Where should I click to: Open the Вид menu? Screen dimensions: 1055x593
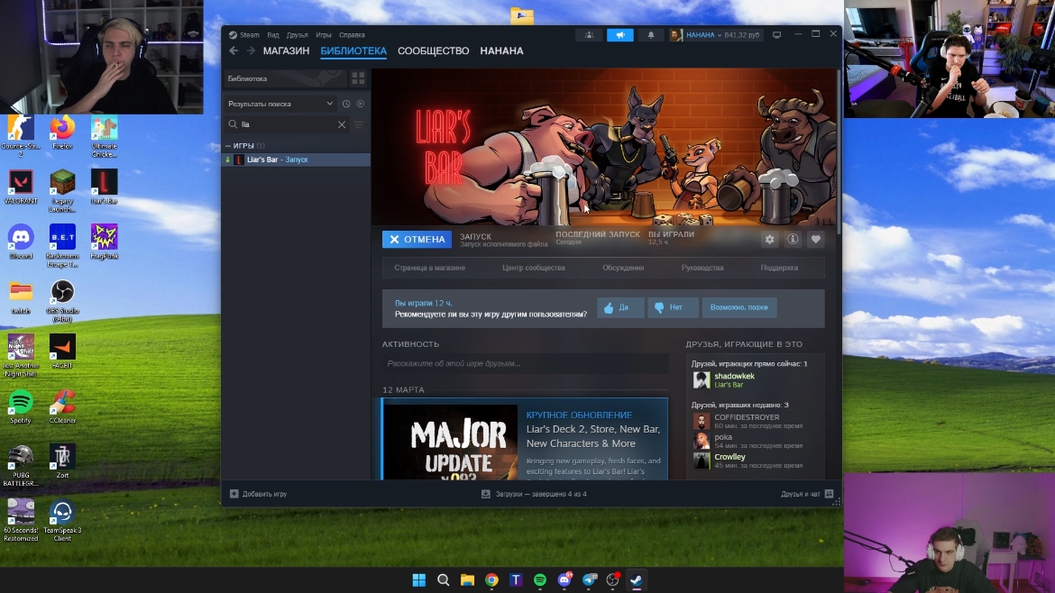(x=272, y=35)
